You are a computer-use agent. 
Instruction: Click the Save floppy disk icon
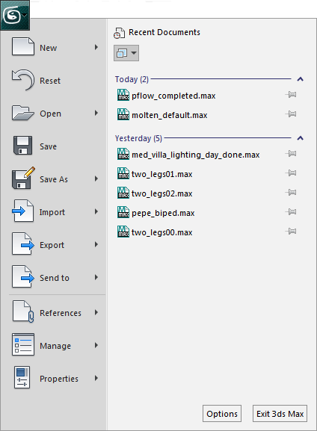click(23, 145)
